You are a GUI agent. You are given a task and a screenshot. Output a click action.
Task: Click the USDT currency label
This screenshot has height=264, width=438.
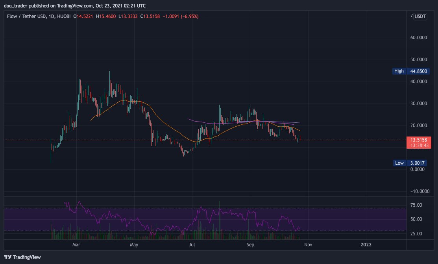[x=420, y=16]
